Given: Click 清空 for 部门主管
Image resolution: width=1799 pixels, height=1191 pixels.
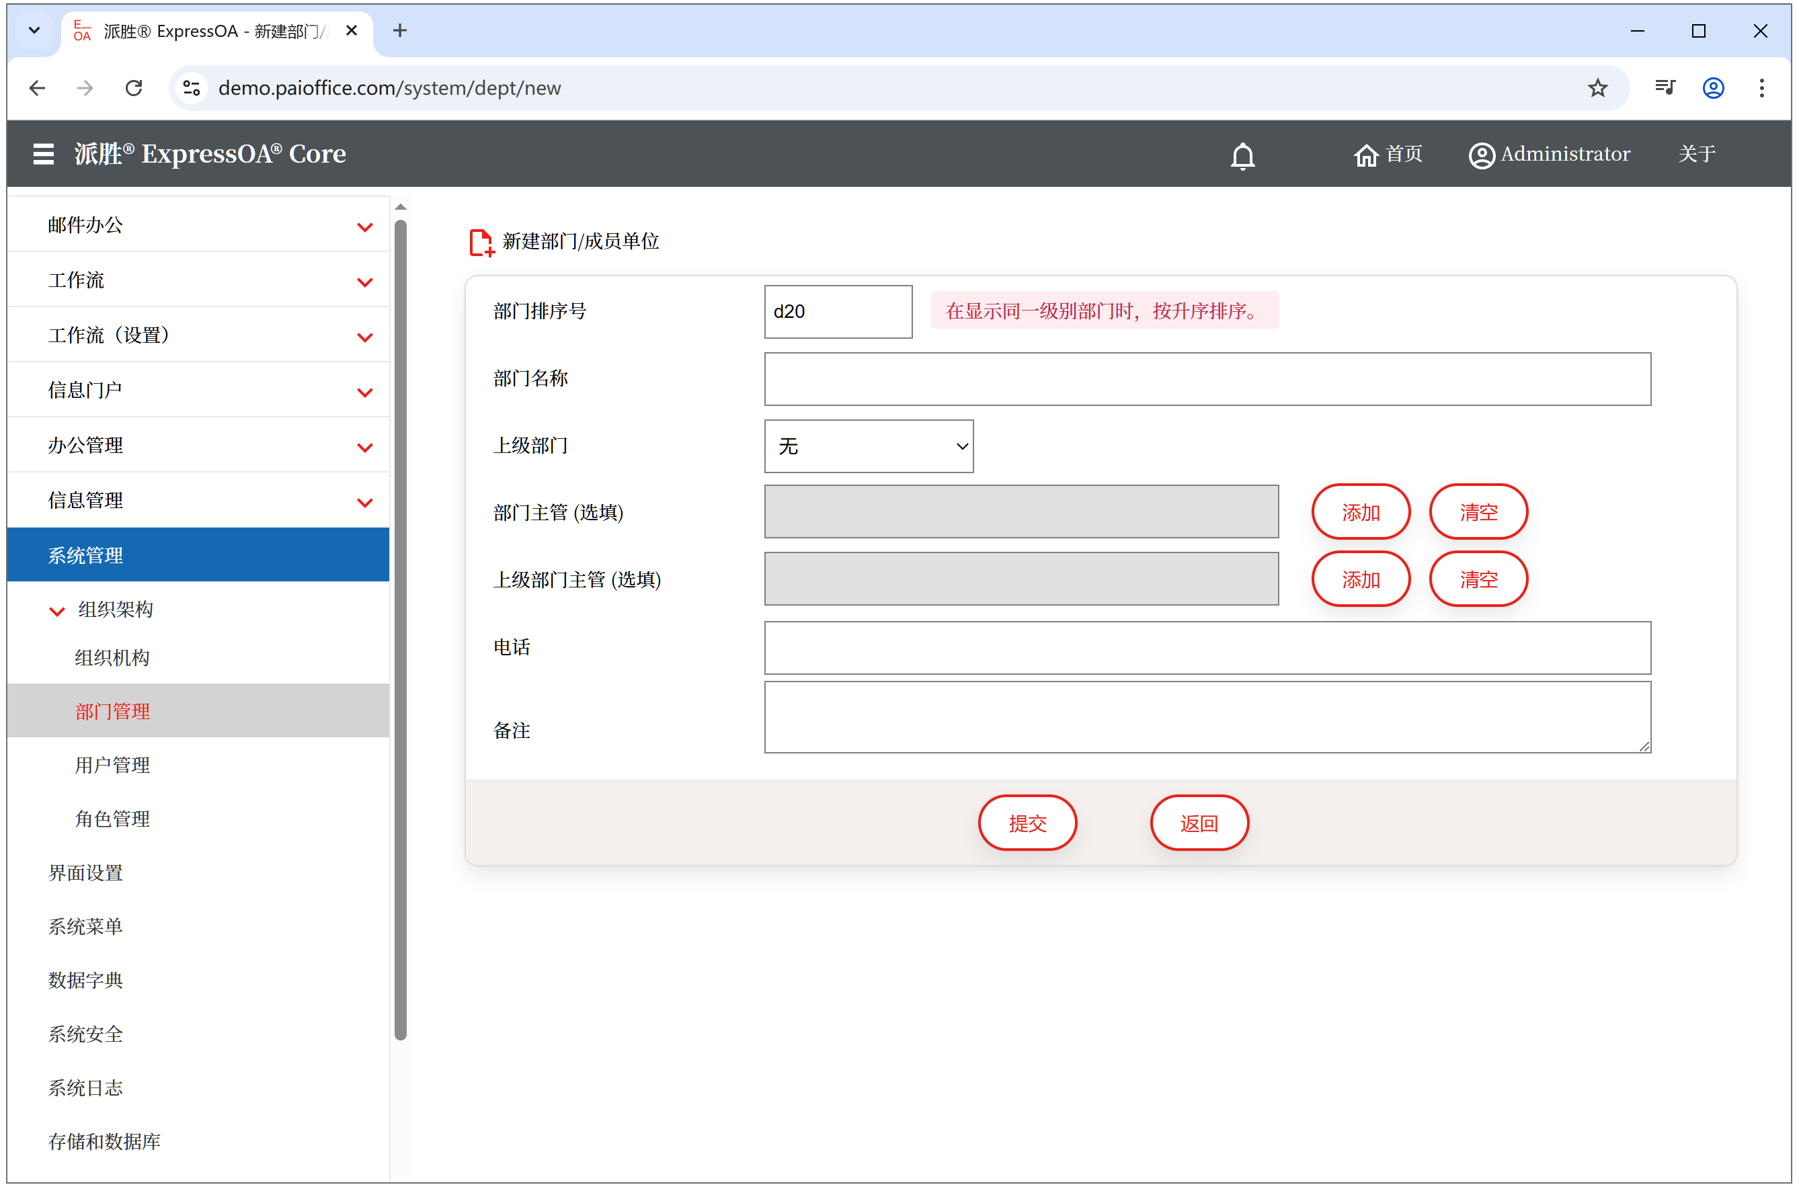Looking at the screenshot, I should [x=1478, y=512].
